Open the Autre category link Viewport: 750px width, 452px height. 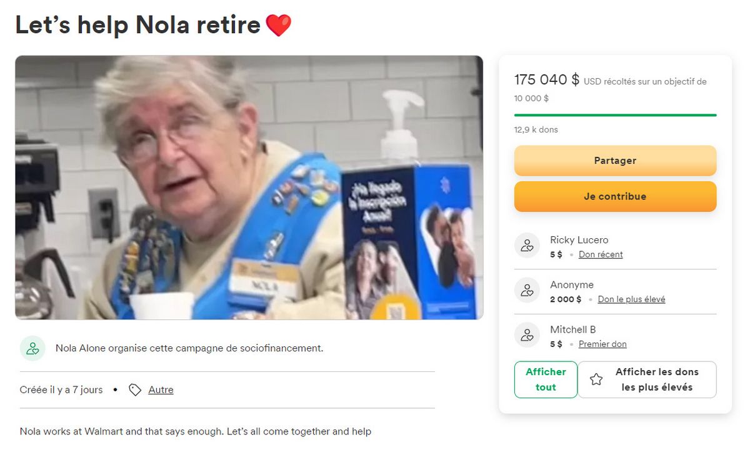161,389
